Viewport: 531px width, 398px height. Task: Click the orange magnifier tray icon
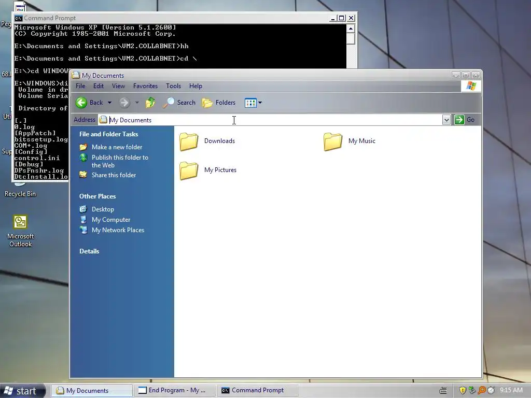click(x=482, y=390)
